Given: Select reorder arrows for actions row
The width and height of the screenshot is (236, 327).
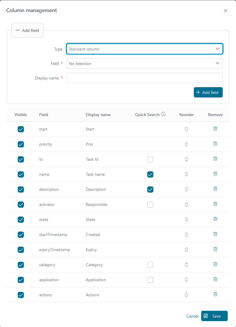Looking at the screenshot, I should point(186,295).
